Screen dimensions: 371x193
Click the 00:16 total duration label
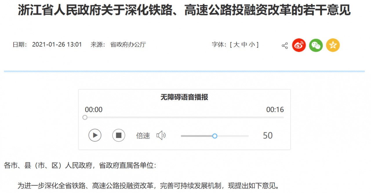coord(275,110)
